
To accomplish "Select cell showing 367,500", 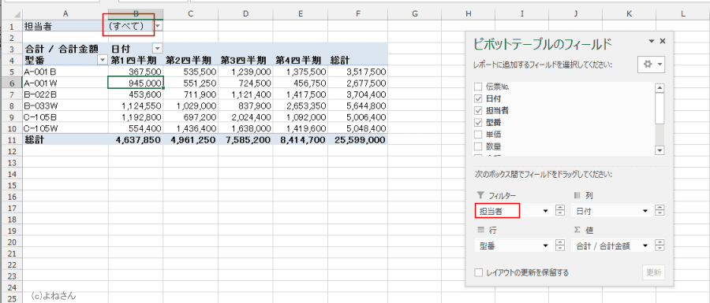I will 136,72.
